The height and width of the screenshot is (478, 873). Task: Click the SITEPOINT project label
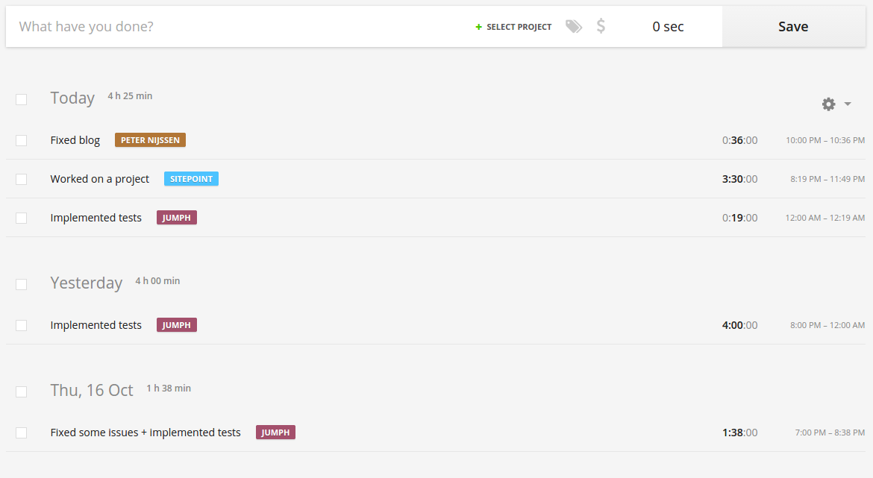pyautogui.click(x=191, y=178)
